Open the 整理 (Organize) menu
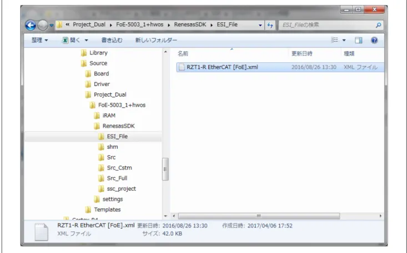 40,40
